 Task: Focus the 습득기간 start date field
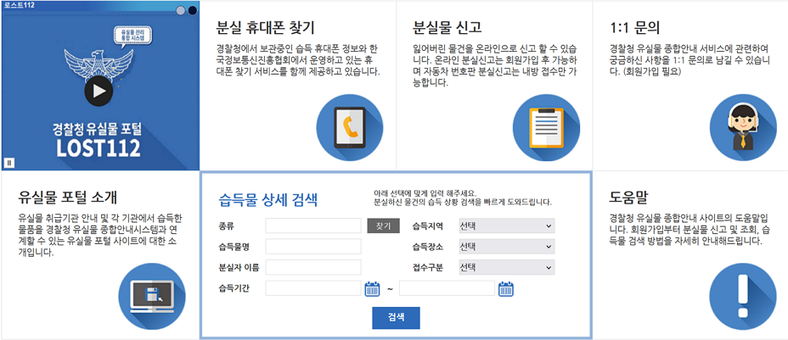[313, 288]
